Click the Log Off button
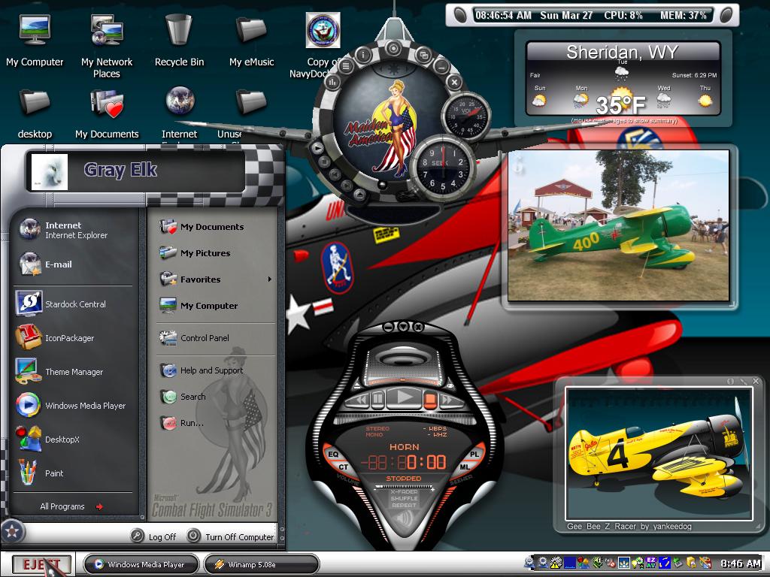 click(x=153, y=536)
